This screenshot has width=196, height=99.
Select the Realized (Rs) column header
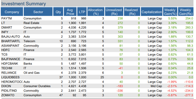point(132,12)
